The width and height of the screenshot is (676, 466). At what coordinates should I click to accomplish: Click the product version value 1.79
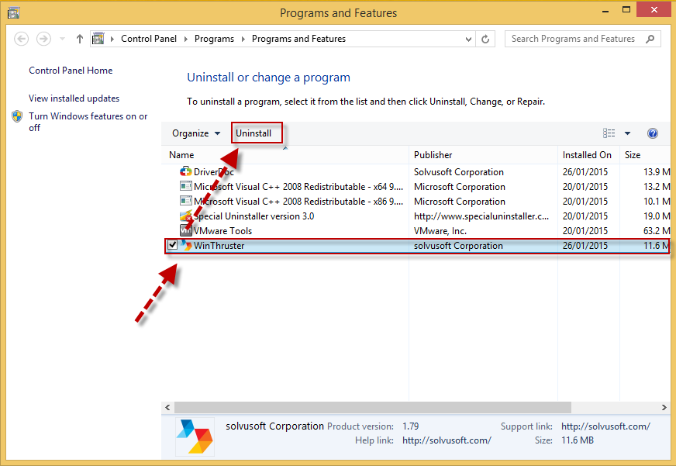coord(410,426)
